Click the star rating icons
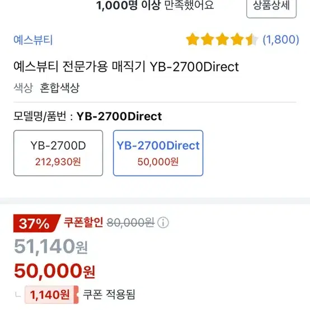The height and width of the screenshot is (310, 310). tap(222, 39)
